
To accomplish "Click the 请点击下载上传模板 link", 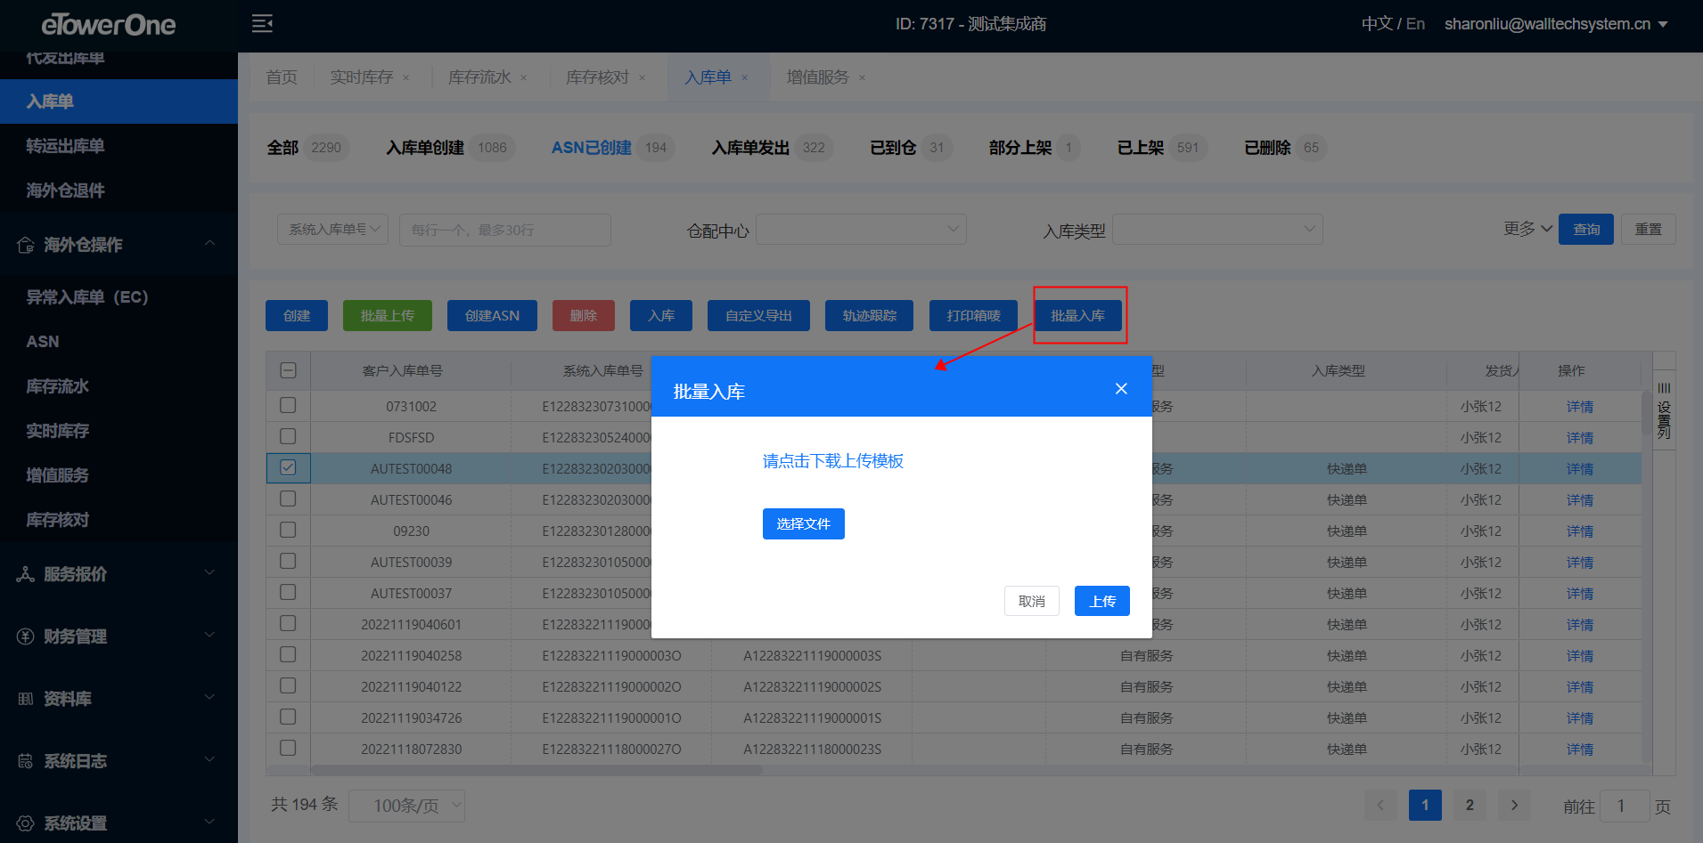I will pos(832,461).
